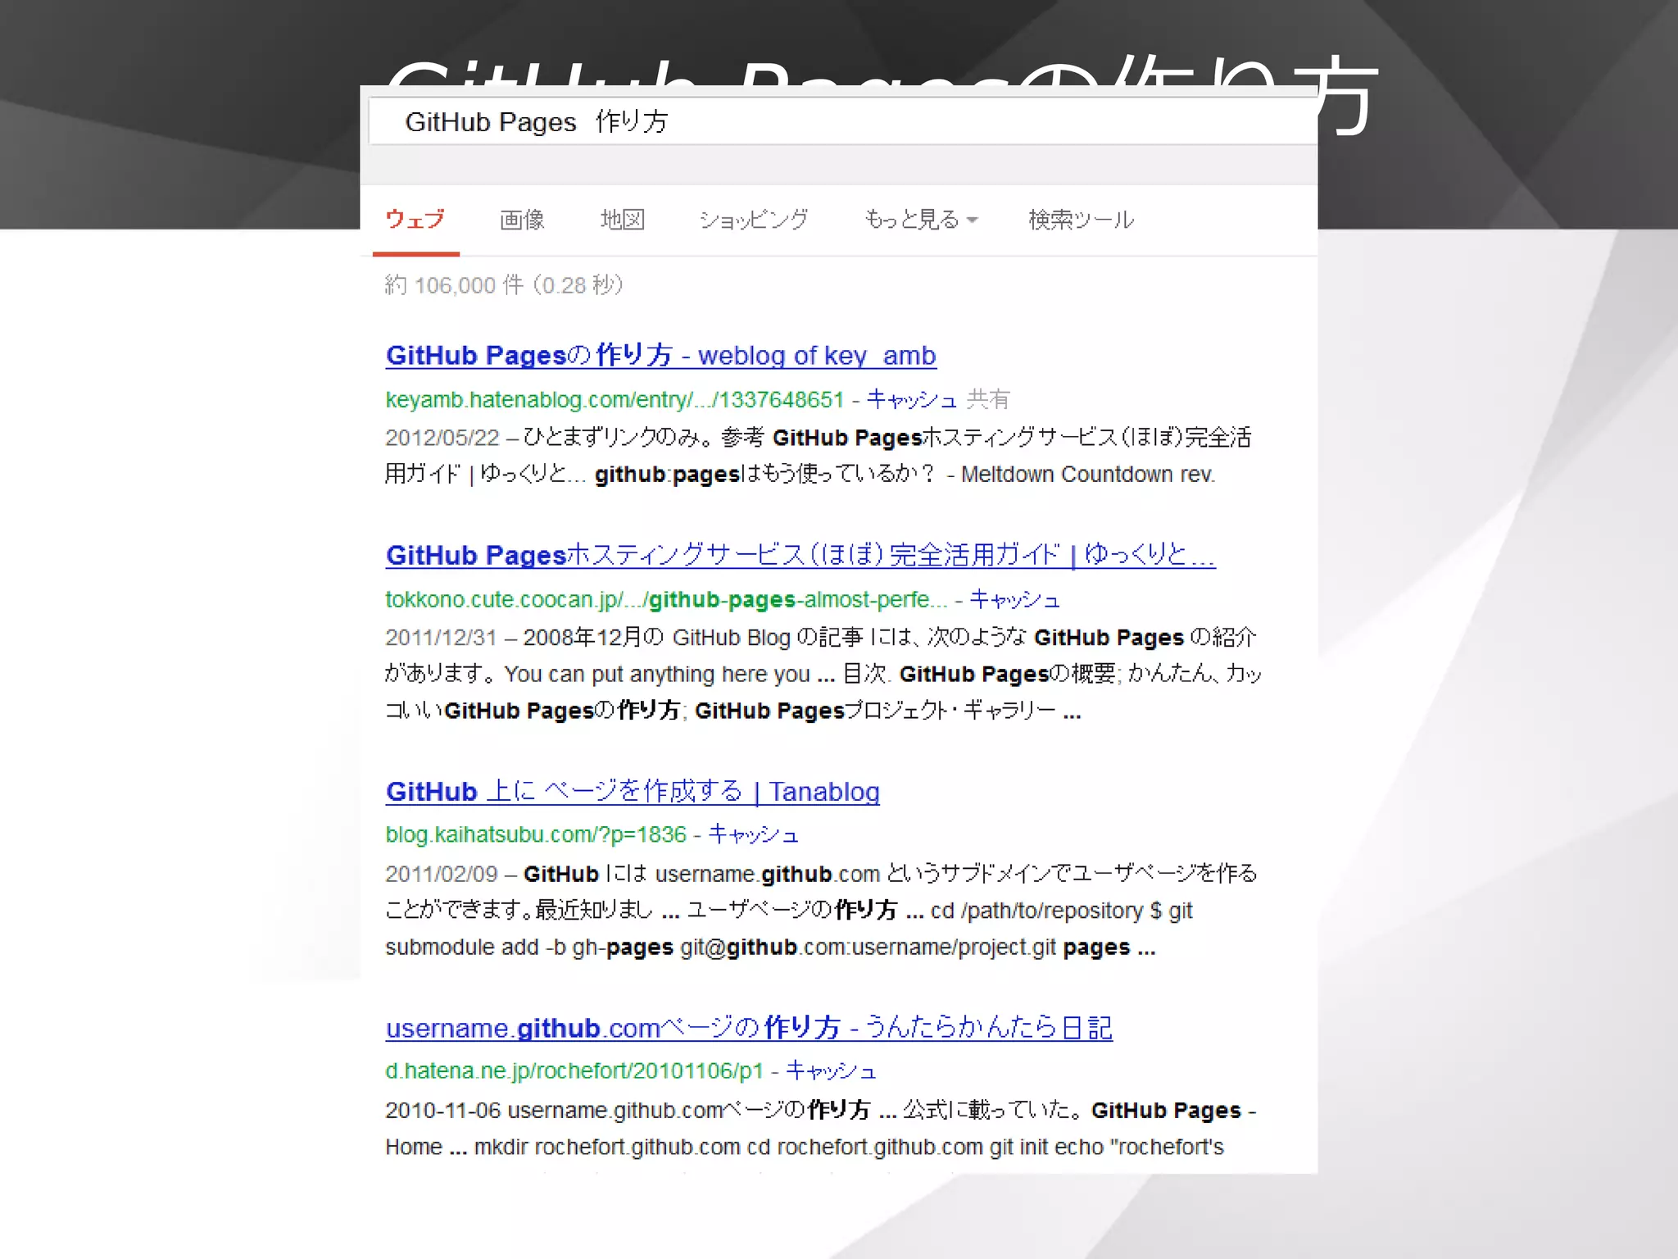Click URL text d.hatena.ne.jp/rochefort/20101106/p1
Screen dimensions: 1678x1259
[574, 1071]
